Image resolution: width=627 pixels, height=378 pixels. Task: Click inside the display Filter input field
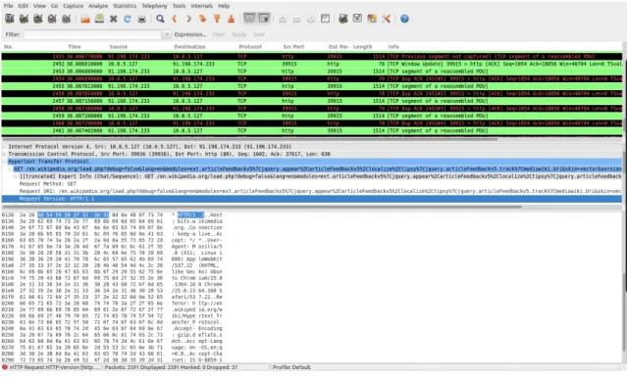[x=92, y=34]
